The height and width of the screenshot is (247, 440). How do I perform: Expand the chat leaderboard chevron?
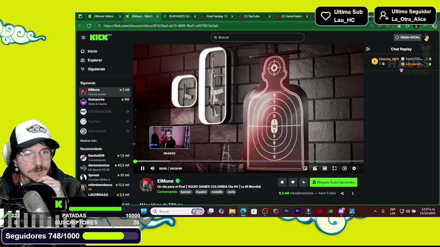pyautogui.click(x=401, y=70)
